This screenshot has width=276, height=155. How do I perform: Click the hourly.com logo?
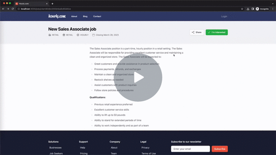point(57,16)
